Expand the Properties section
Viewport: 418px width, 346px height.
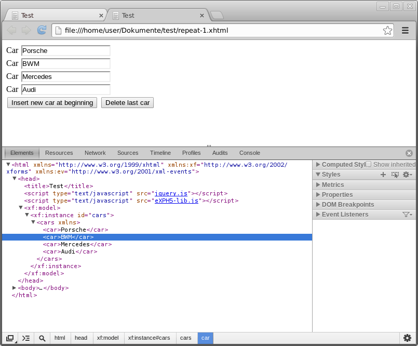pos(318,194)
